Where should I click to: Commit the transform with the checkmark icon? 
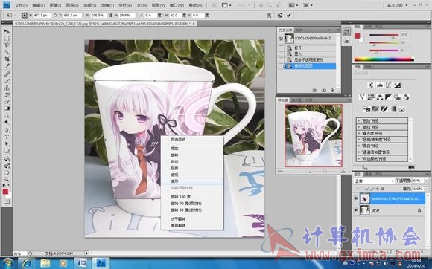288,16
